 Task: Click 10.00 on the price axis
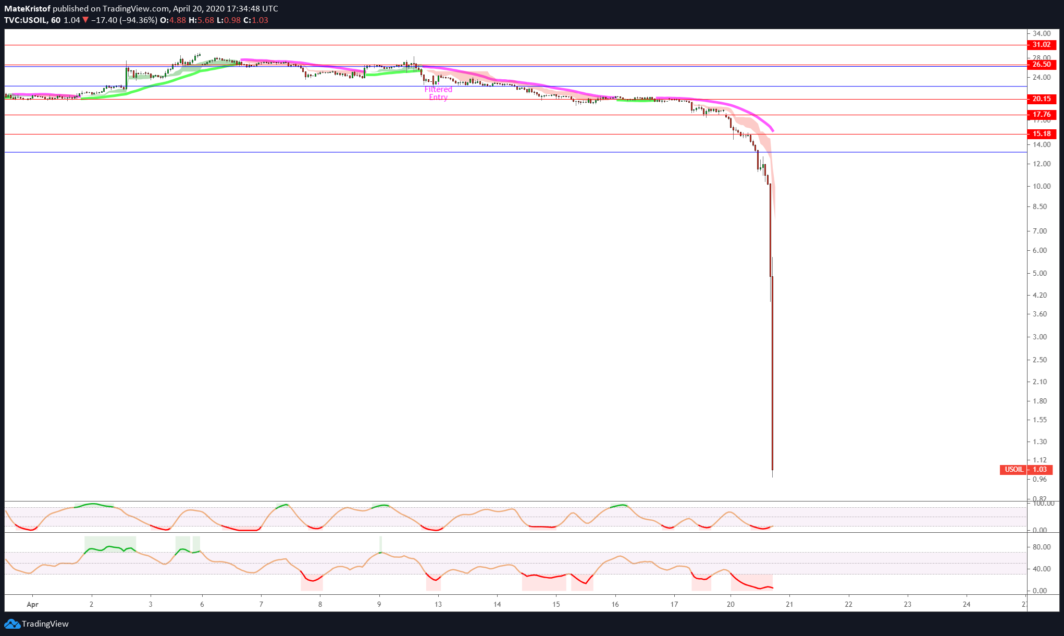1042,186
